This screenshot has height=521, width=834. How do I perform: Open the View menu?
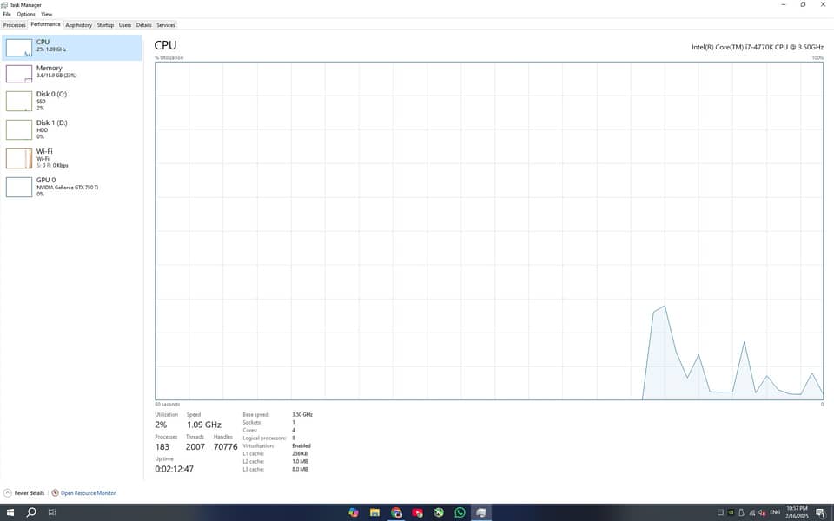click(47, 15)
